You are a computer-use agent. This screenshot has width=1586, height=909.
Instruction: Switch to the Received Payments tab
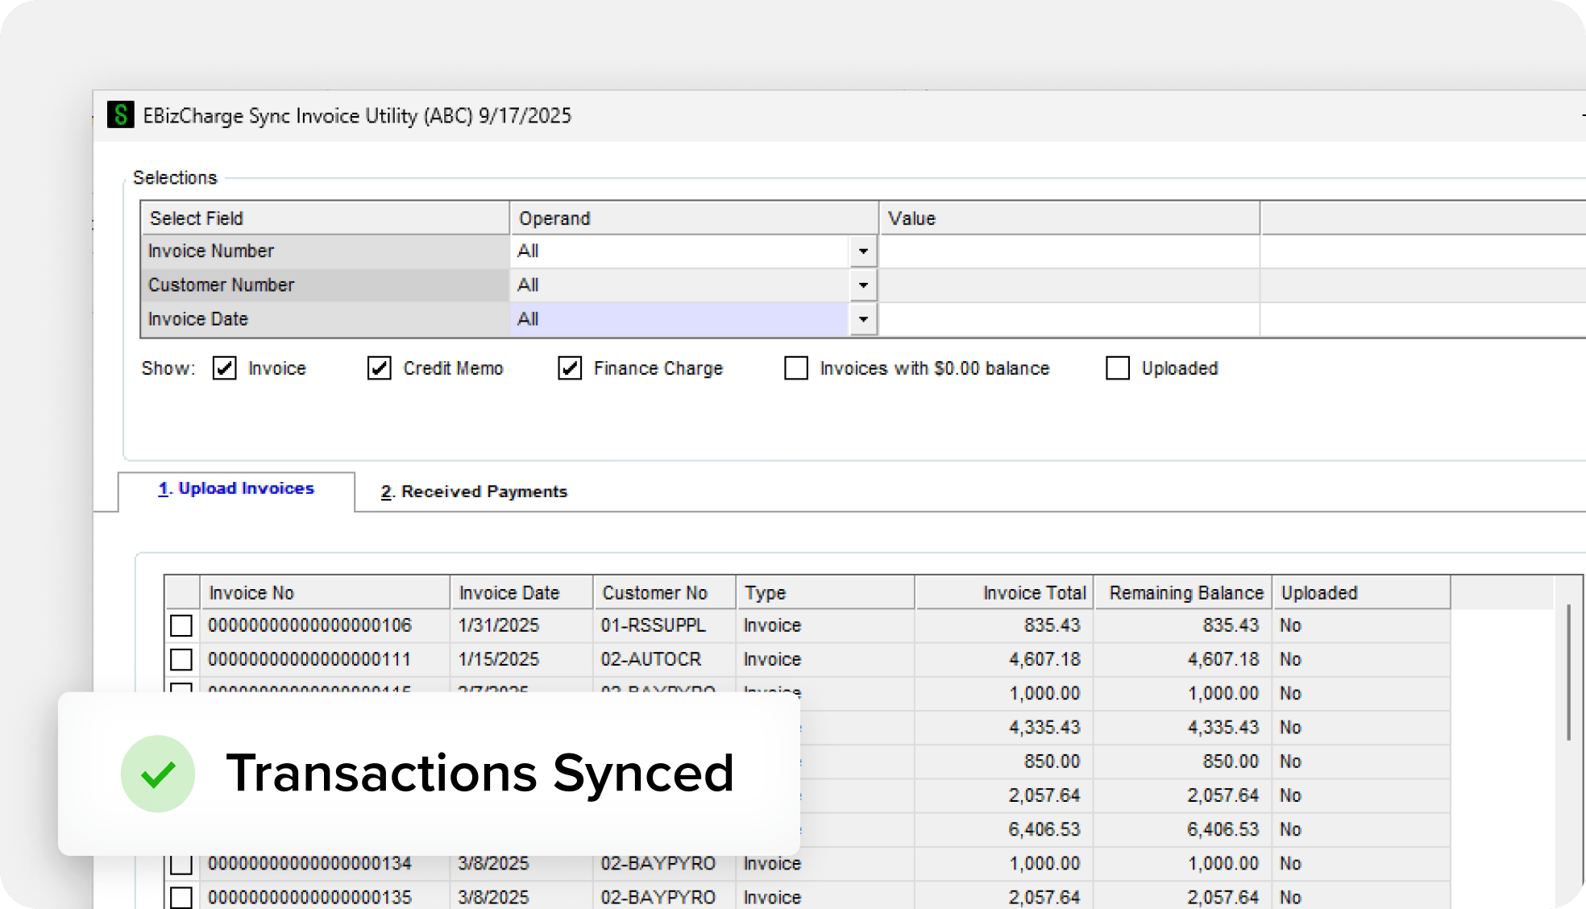[474, 492]
